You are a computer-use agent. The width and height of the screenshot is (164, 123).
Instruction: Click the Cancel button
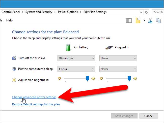[x=149, y=116]
